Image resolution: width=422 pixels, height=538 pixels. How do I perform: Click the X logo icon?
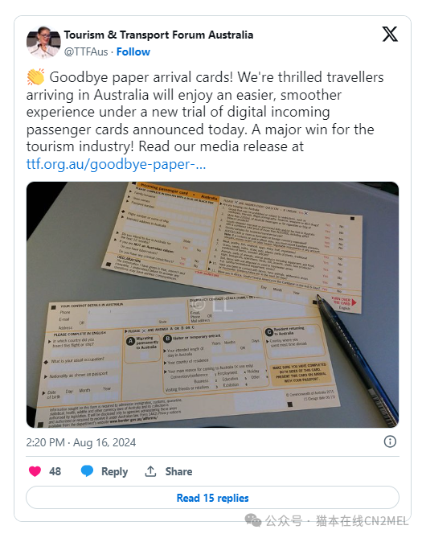pyautogui.click(x=390, y=34)
